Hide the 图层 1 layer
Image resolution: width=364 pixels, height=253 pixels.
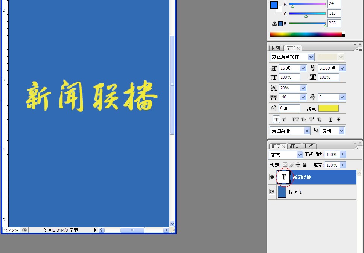coord(272,192)
